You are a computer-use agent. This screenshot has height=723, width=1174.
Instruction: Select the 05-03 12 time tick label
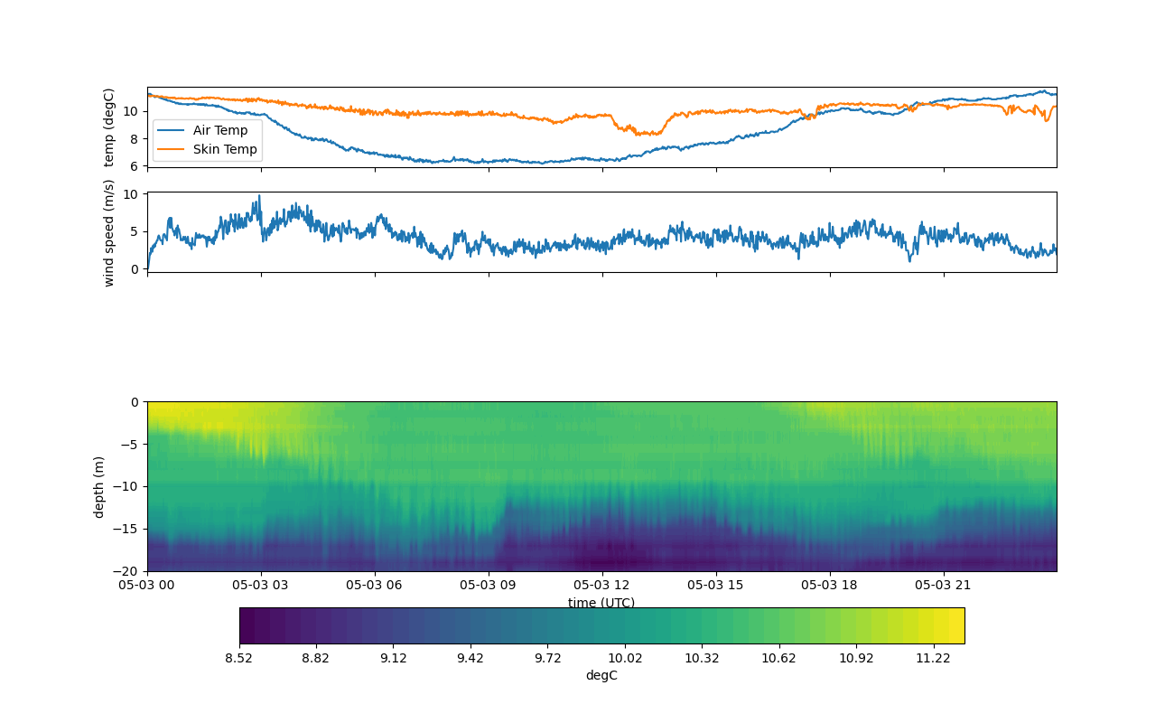[x=602, y=585]
